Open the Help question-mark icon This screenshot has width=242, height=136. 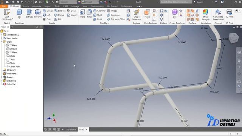click(x=222, y=2)
